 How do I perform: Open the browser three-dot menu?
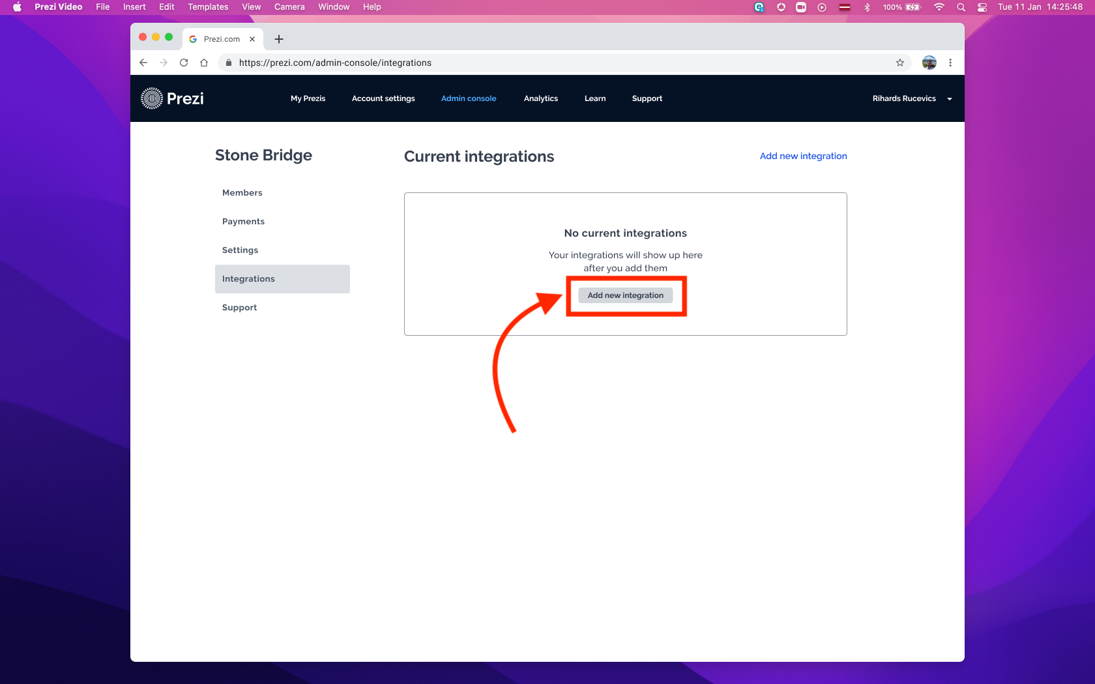pyautogui.click(x=950, y=63)
